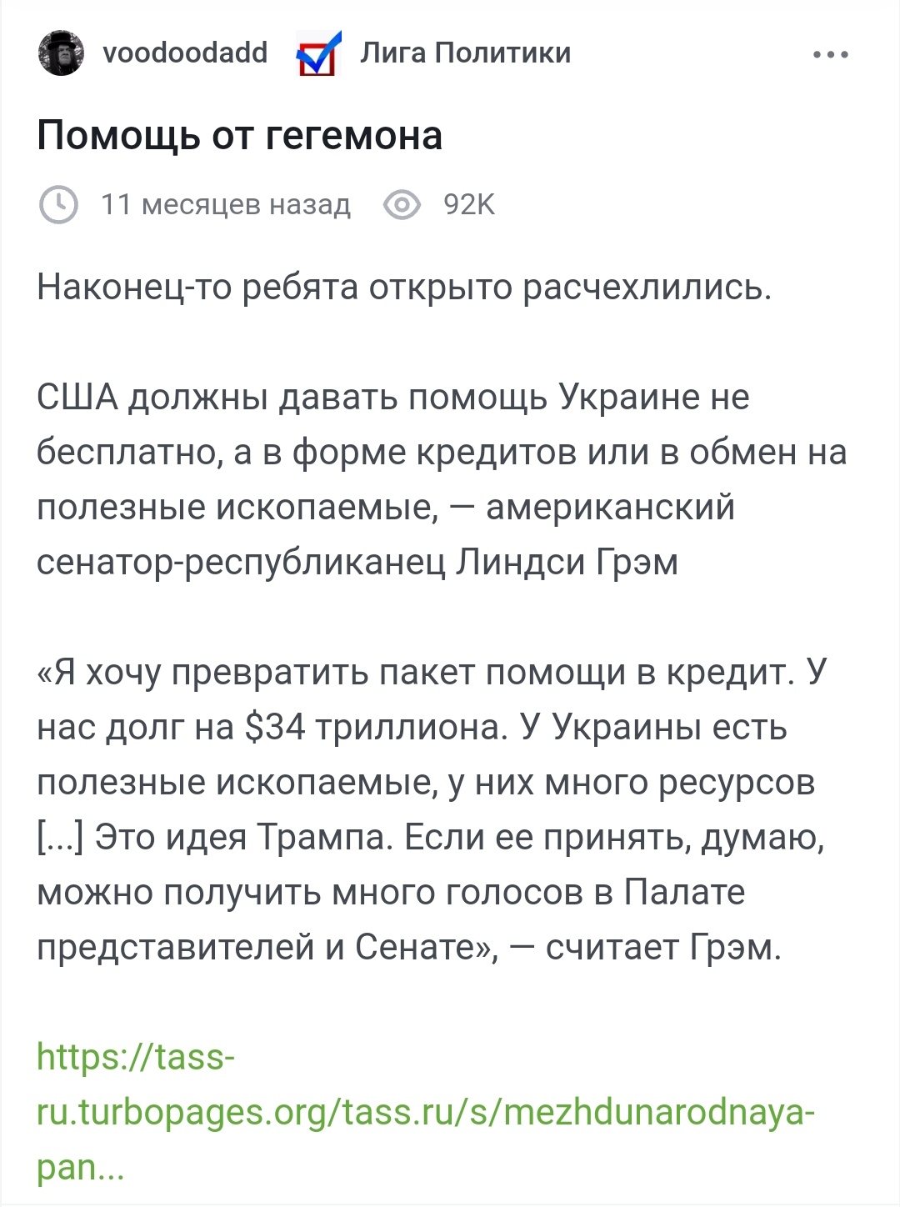The width and height of the screenshot is (900, 1207).
Task: Click the phrase сенатор-республиканец in the text
Action: pyautogui.click(x=240, y=563)
